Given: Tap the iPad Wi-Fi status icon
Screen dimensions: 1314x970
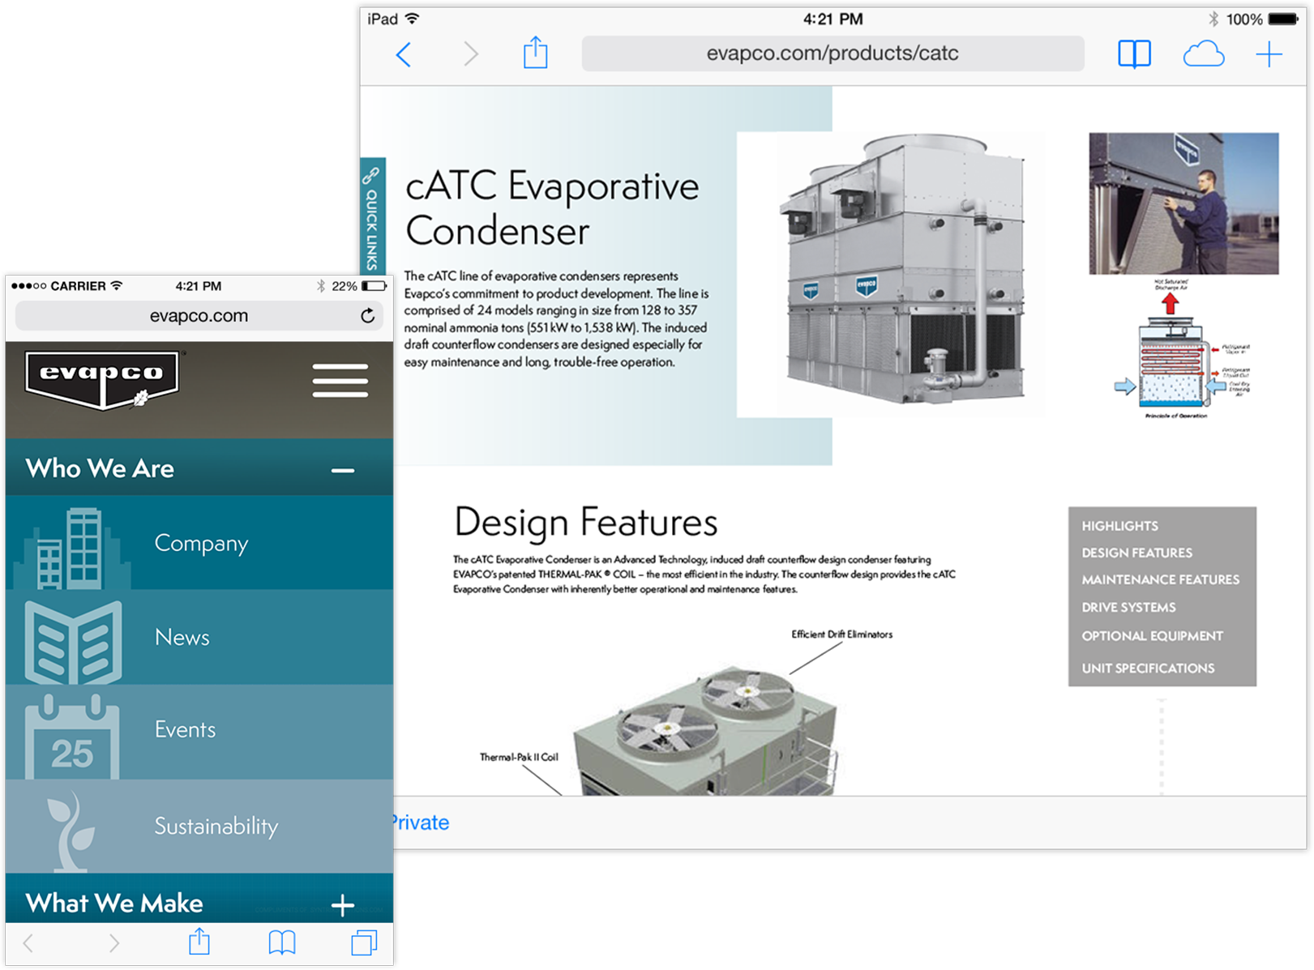Looking at the screenshot, I should pyautogui.click(x=413, y=19).
